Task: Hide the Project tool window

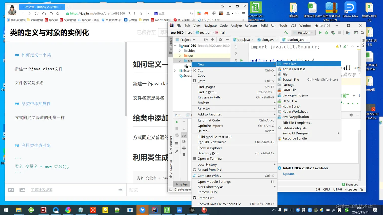Action: point(227,40)
